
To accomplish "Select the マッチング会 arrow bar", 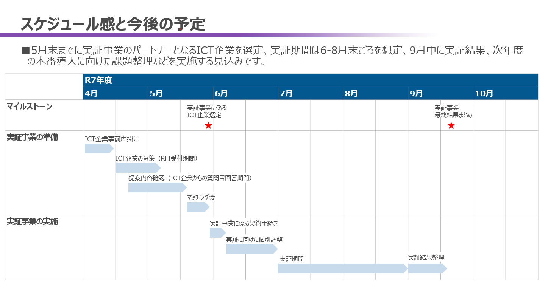I will pyautogui.click(x=197, y=207).
